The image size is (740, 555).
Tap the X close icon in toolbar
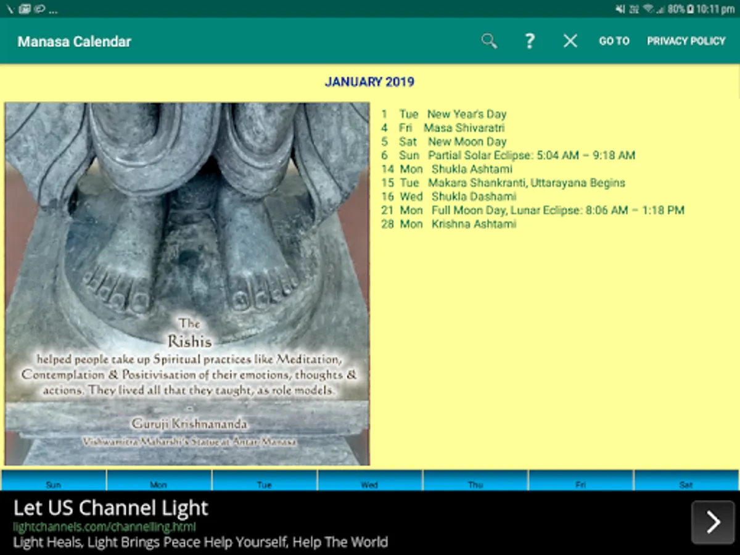coord(570,41)
